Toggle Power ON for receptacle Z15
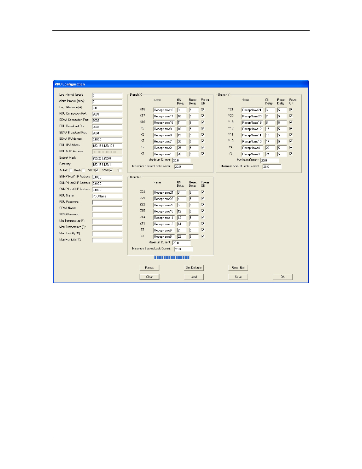Screen dimensions: 362x469 (x=203, y=211)
